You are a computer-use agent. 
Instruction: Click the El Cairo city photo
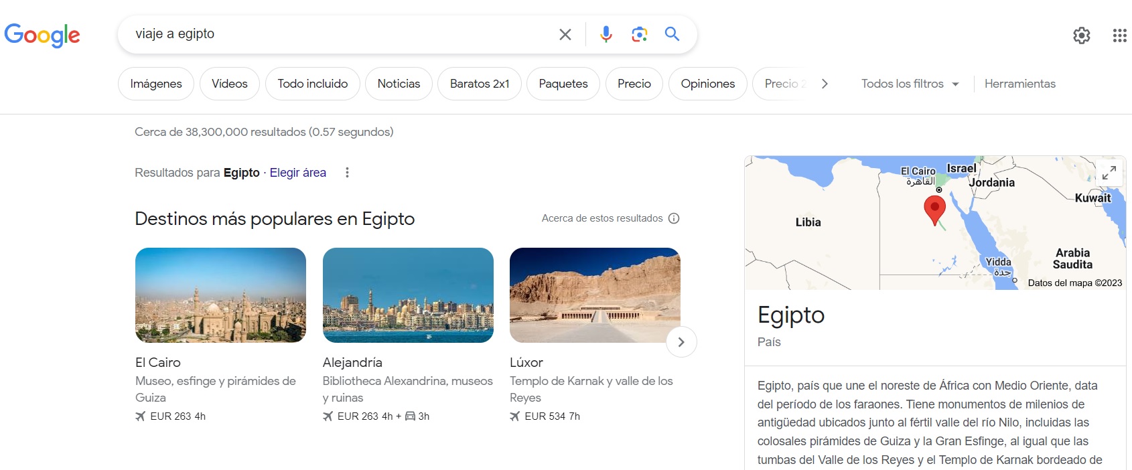(x=220, y=295)
